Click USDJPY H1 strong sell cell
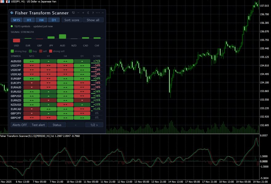The image size is (271, 184). pos(48,66)
